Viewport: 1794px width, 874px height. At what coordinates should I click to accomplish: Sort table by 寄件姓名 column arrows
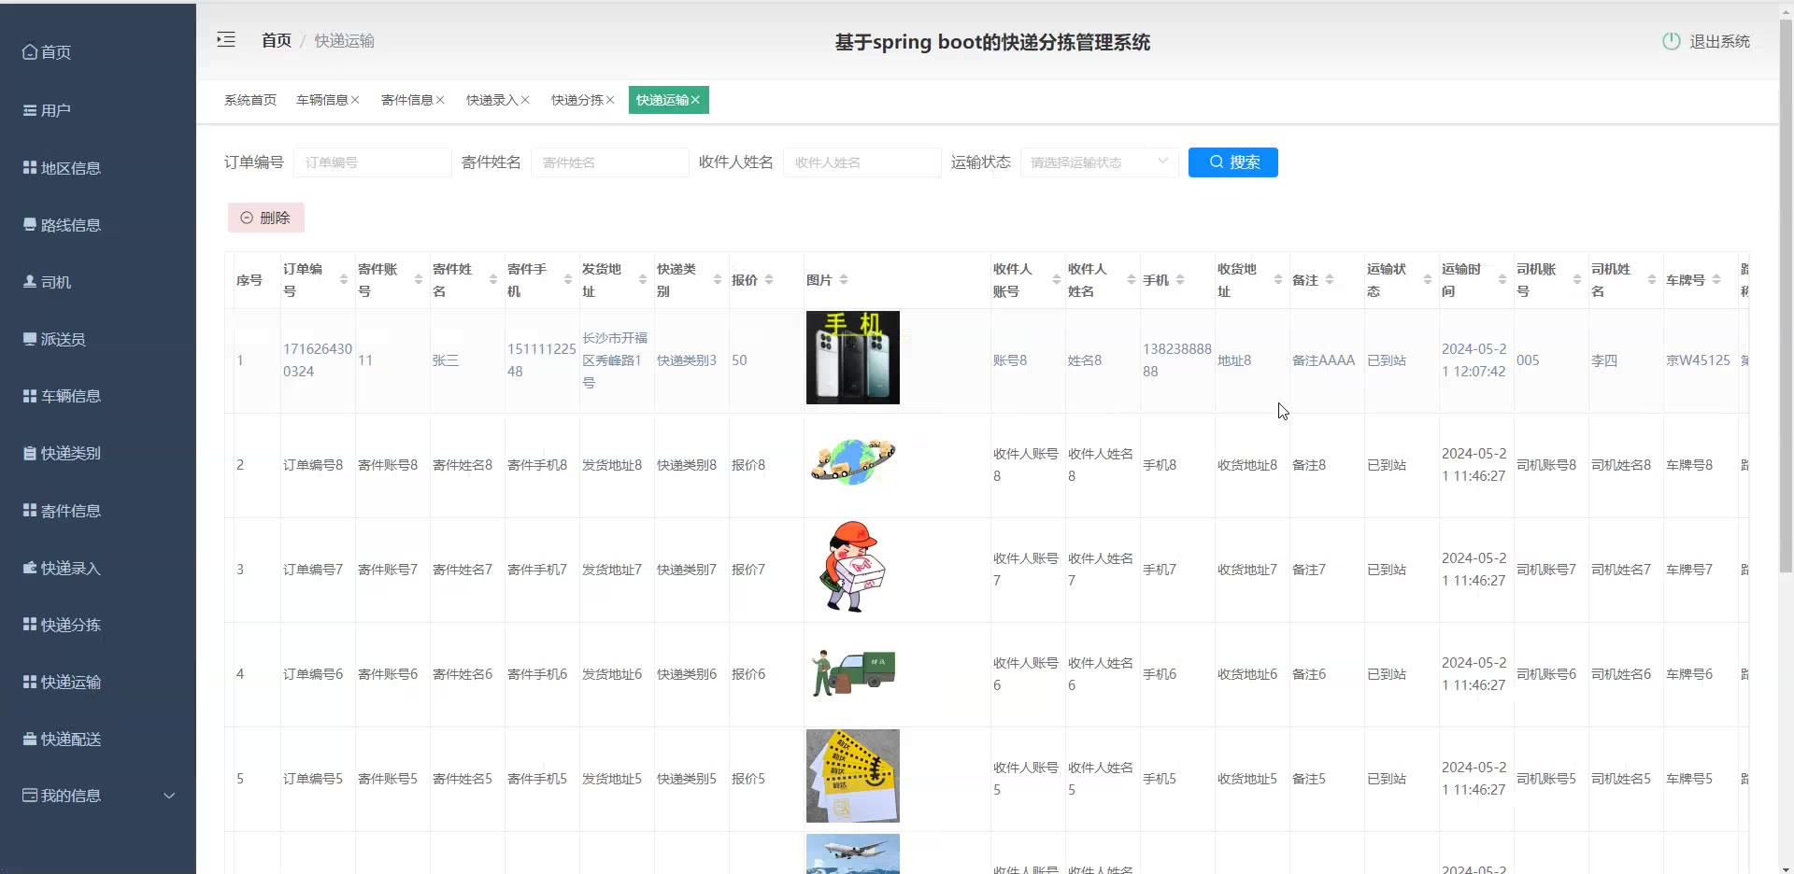tap(493, 280)
